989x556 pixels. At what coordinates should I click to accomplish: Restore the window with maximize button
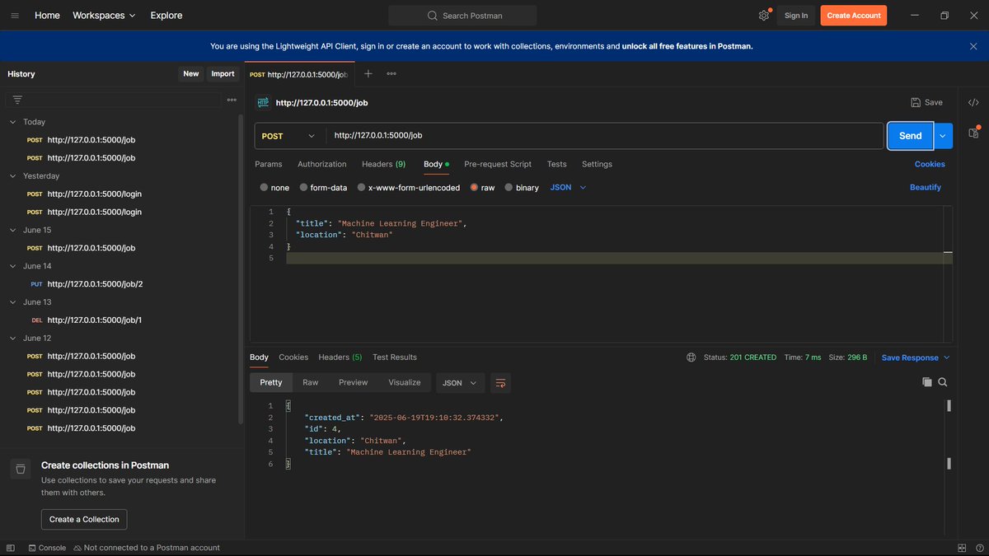pyautogui.click(x=944, y=15)
